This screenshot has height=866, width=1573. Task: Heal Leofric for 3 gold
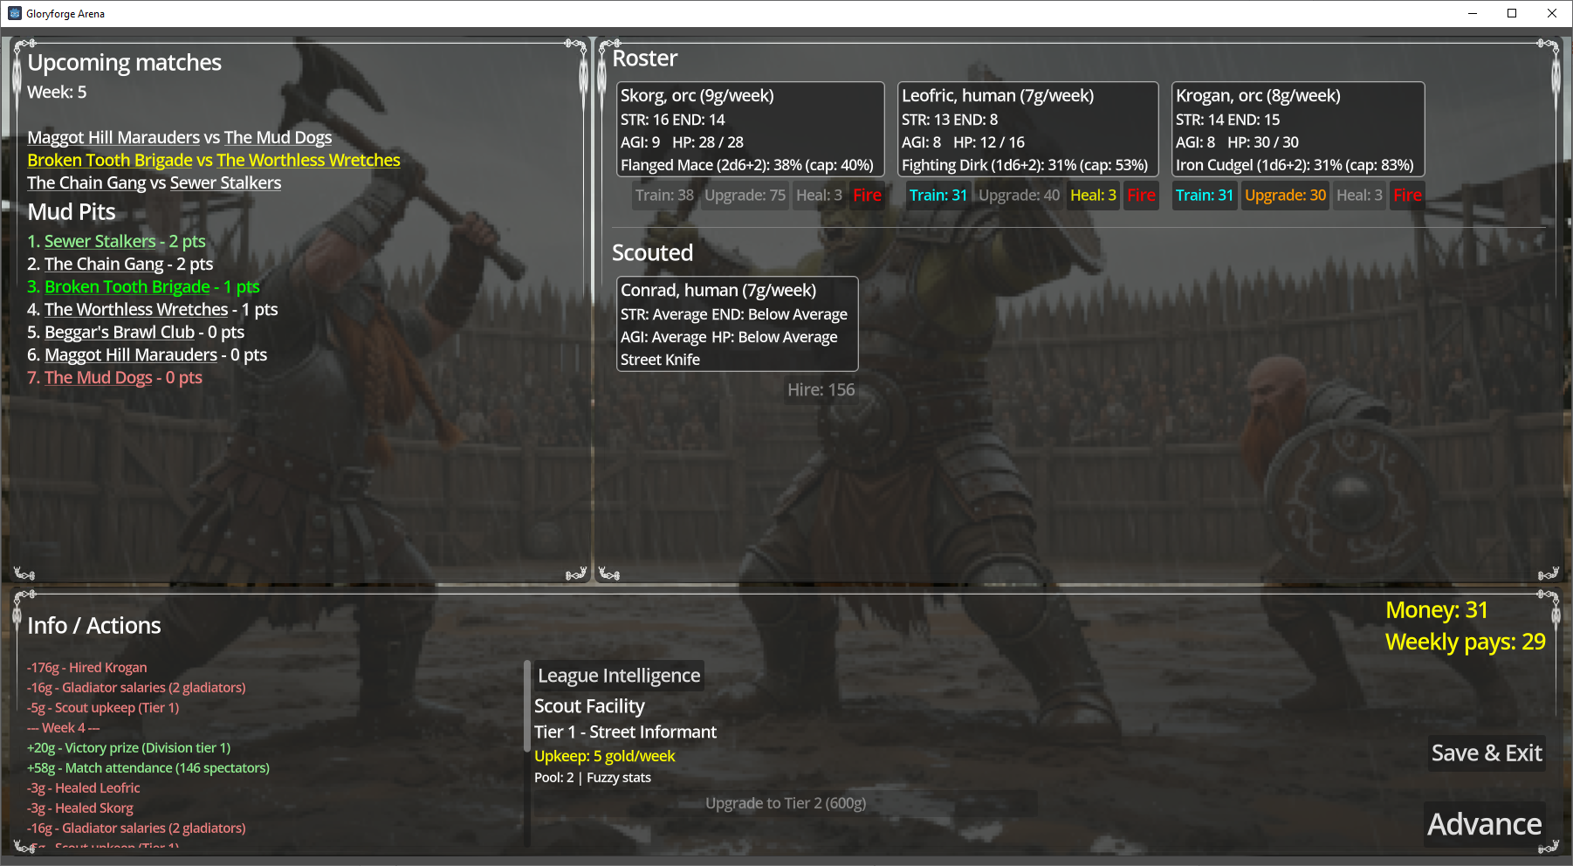pos(1093,196)
